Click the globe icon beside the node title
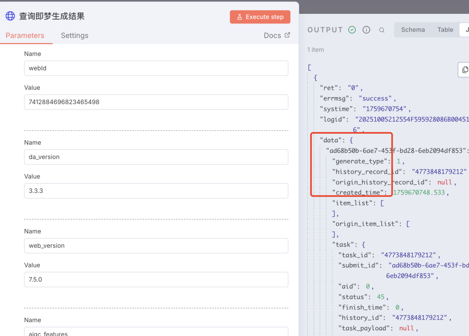 [10, 16]
